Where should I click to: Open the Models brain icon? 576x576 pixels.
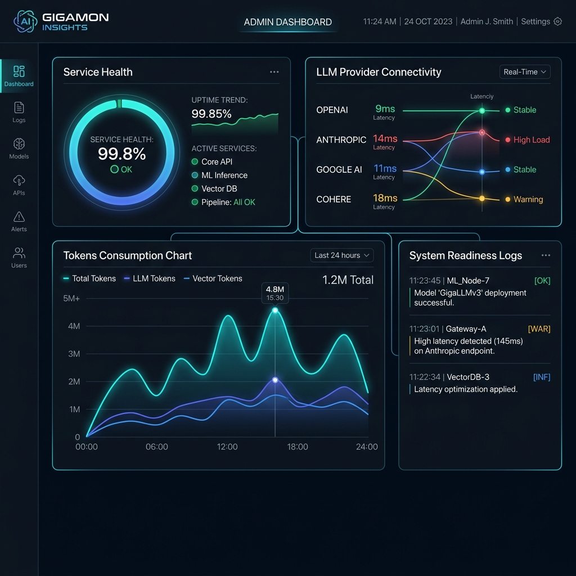[19, 143]
